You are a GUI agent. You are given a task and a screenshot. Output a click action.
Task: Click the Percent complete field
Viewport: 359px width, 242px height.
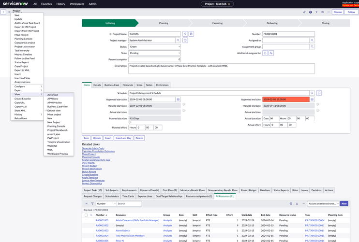click(x=154, y=59)
